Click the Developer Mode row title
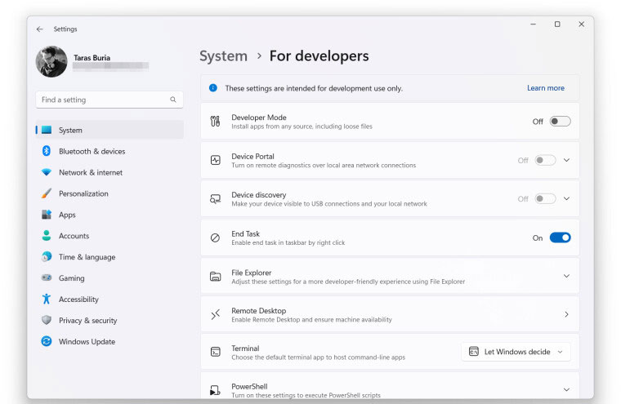This screenshot has height=404, width=621. [259, 118]
